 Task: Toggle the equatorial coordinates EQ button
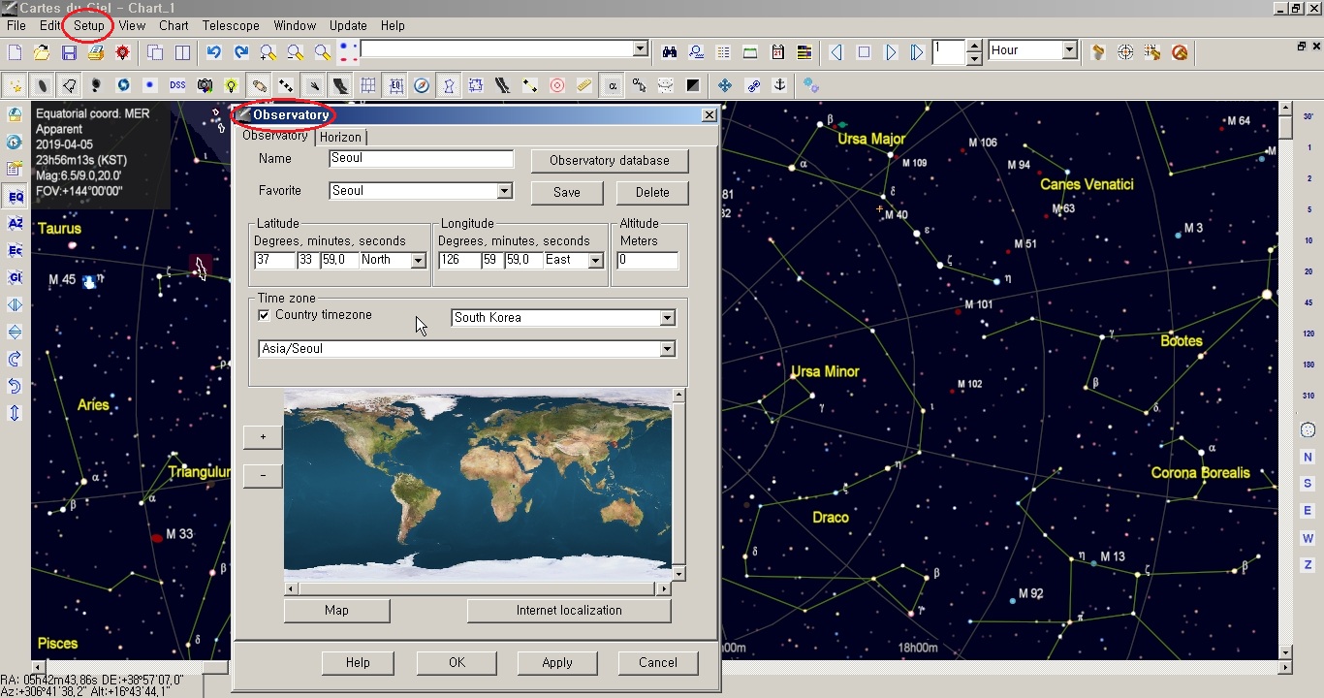click(x=15, y=197)
